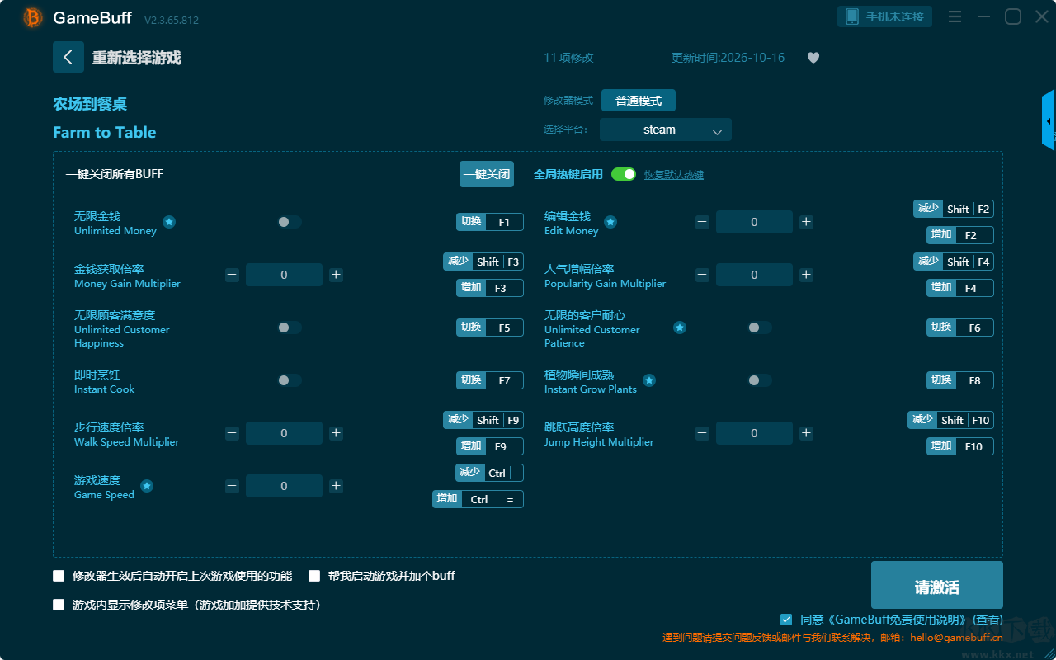Open the hamburger menu icon
The width and height of the screenshot is (1056, 660).
pos(955,16)
